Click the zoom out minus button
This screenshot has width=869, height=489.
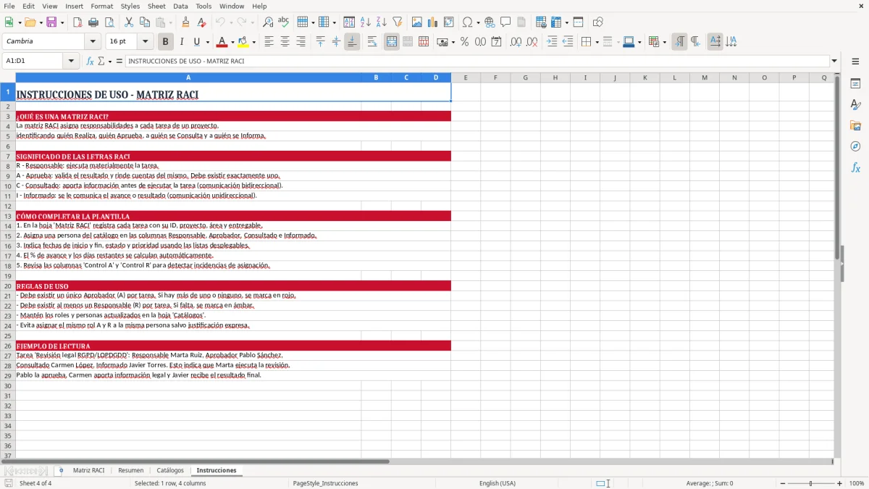(x=781, y=483)
